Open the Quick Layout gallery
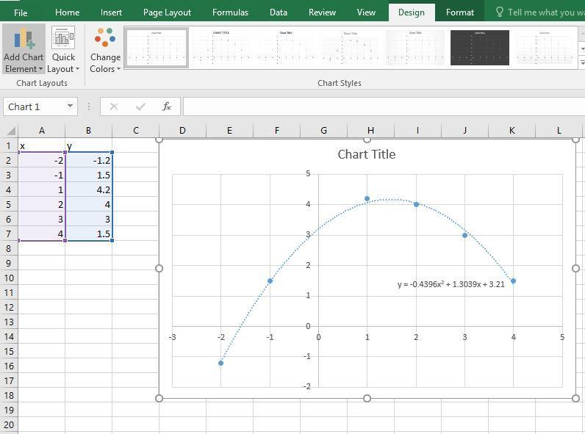This screenshot has height=434, width=585. click(63, 50)
